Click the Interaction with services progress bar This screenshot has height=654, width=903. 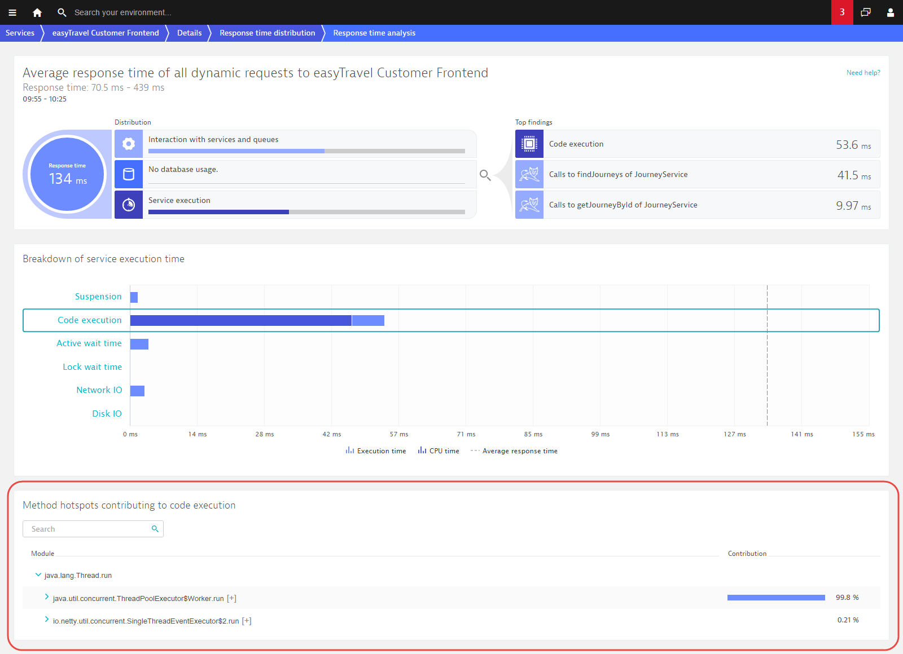click(x=306, y=151)
